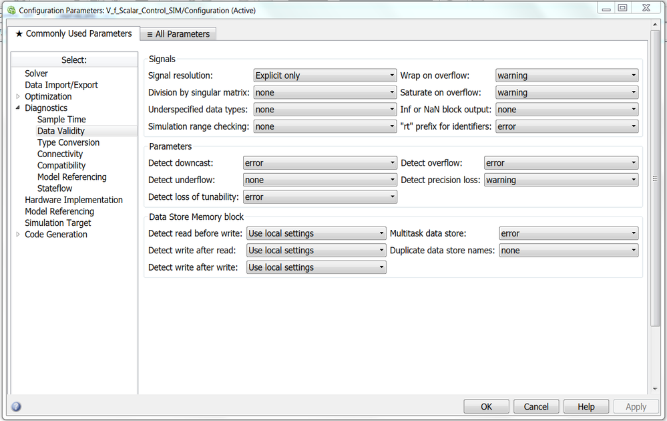Collapse the Diagnostics tree node
The width and height of the screenshot is (667, 421).
click(x=18, y=108)
